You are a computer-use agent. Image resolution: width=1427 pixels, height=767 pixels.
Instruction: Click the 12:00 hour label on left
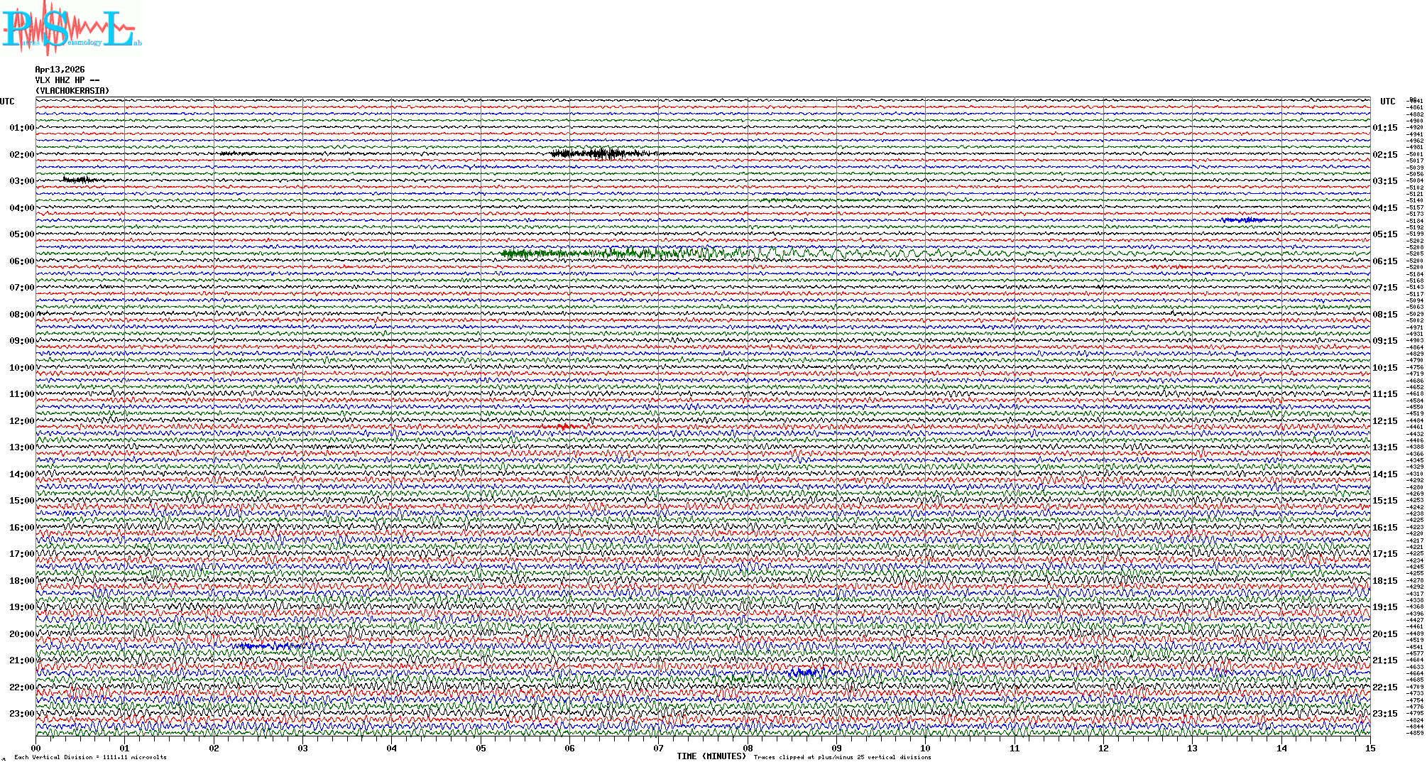21,421
